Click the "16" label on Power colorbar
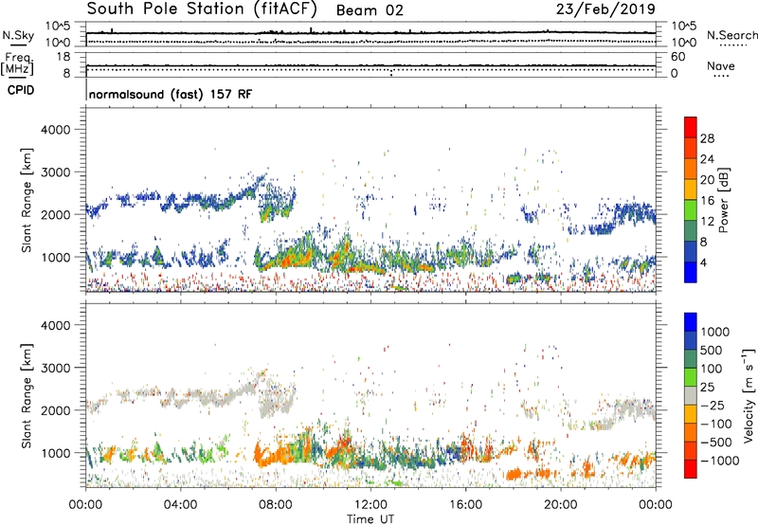Viewport: 758px width, 525px height. (x=707, y=201)
